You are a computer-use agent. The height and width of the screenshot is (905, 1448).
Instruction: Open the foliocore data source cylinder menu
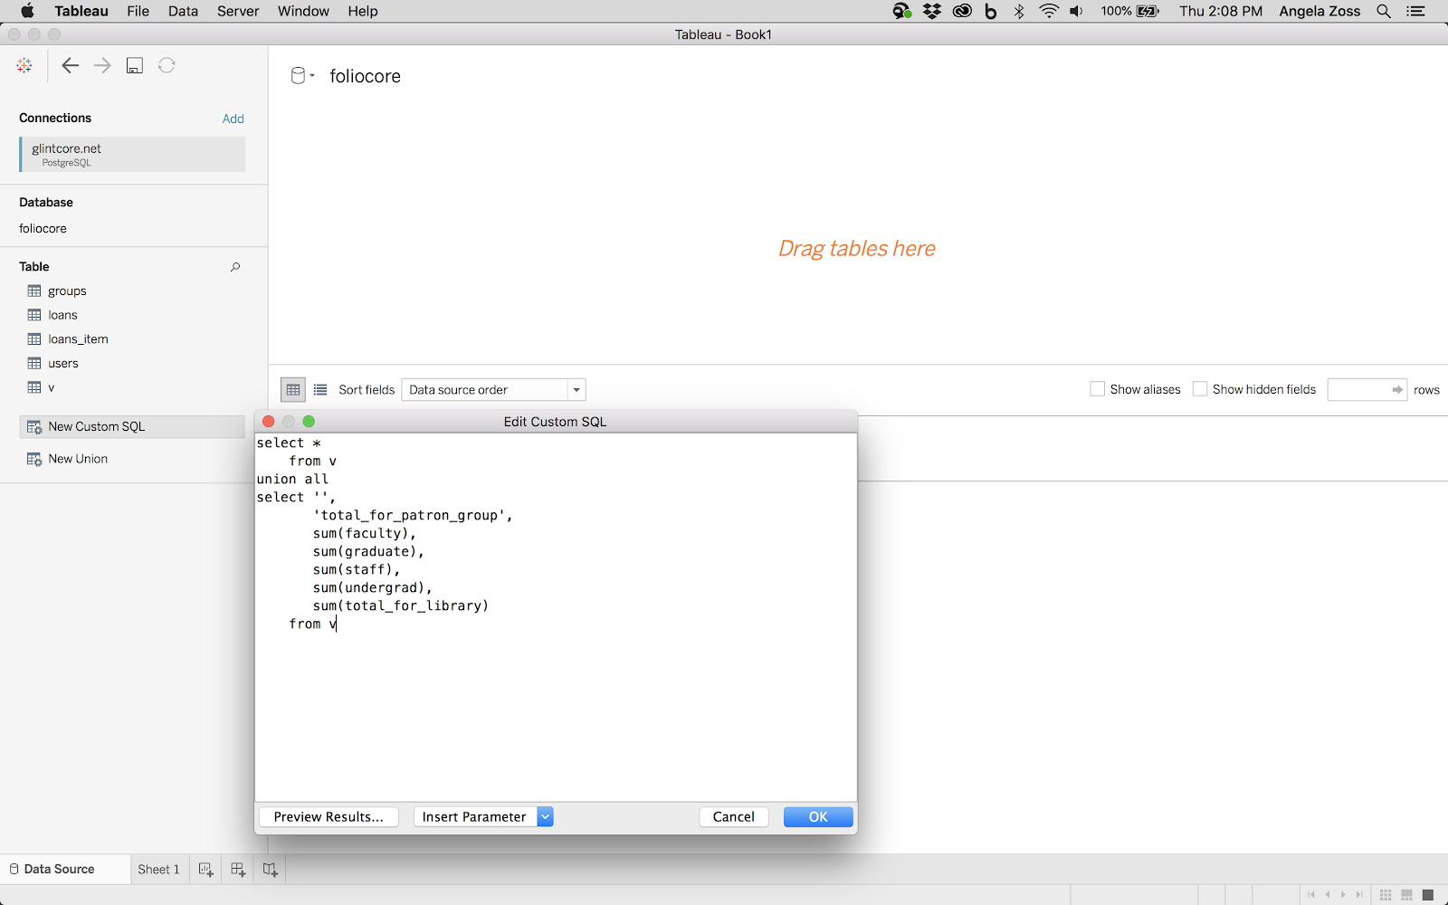(x=301, y=76)
